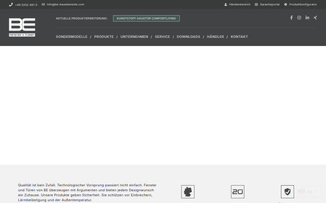Open the Sondermodelle menu
The height and width of the screenshot is (203, 326).
point(72,37)
